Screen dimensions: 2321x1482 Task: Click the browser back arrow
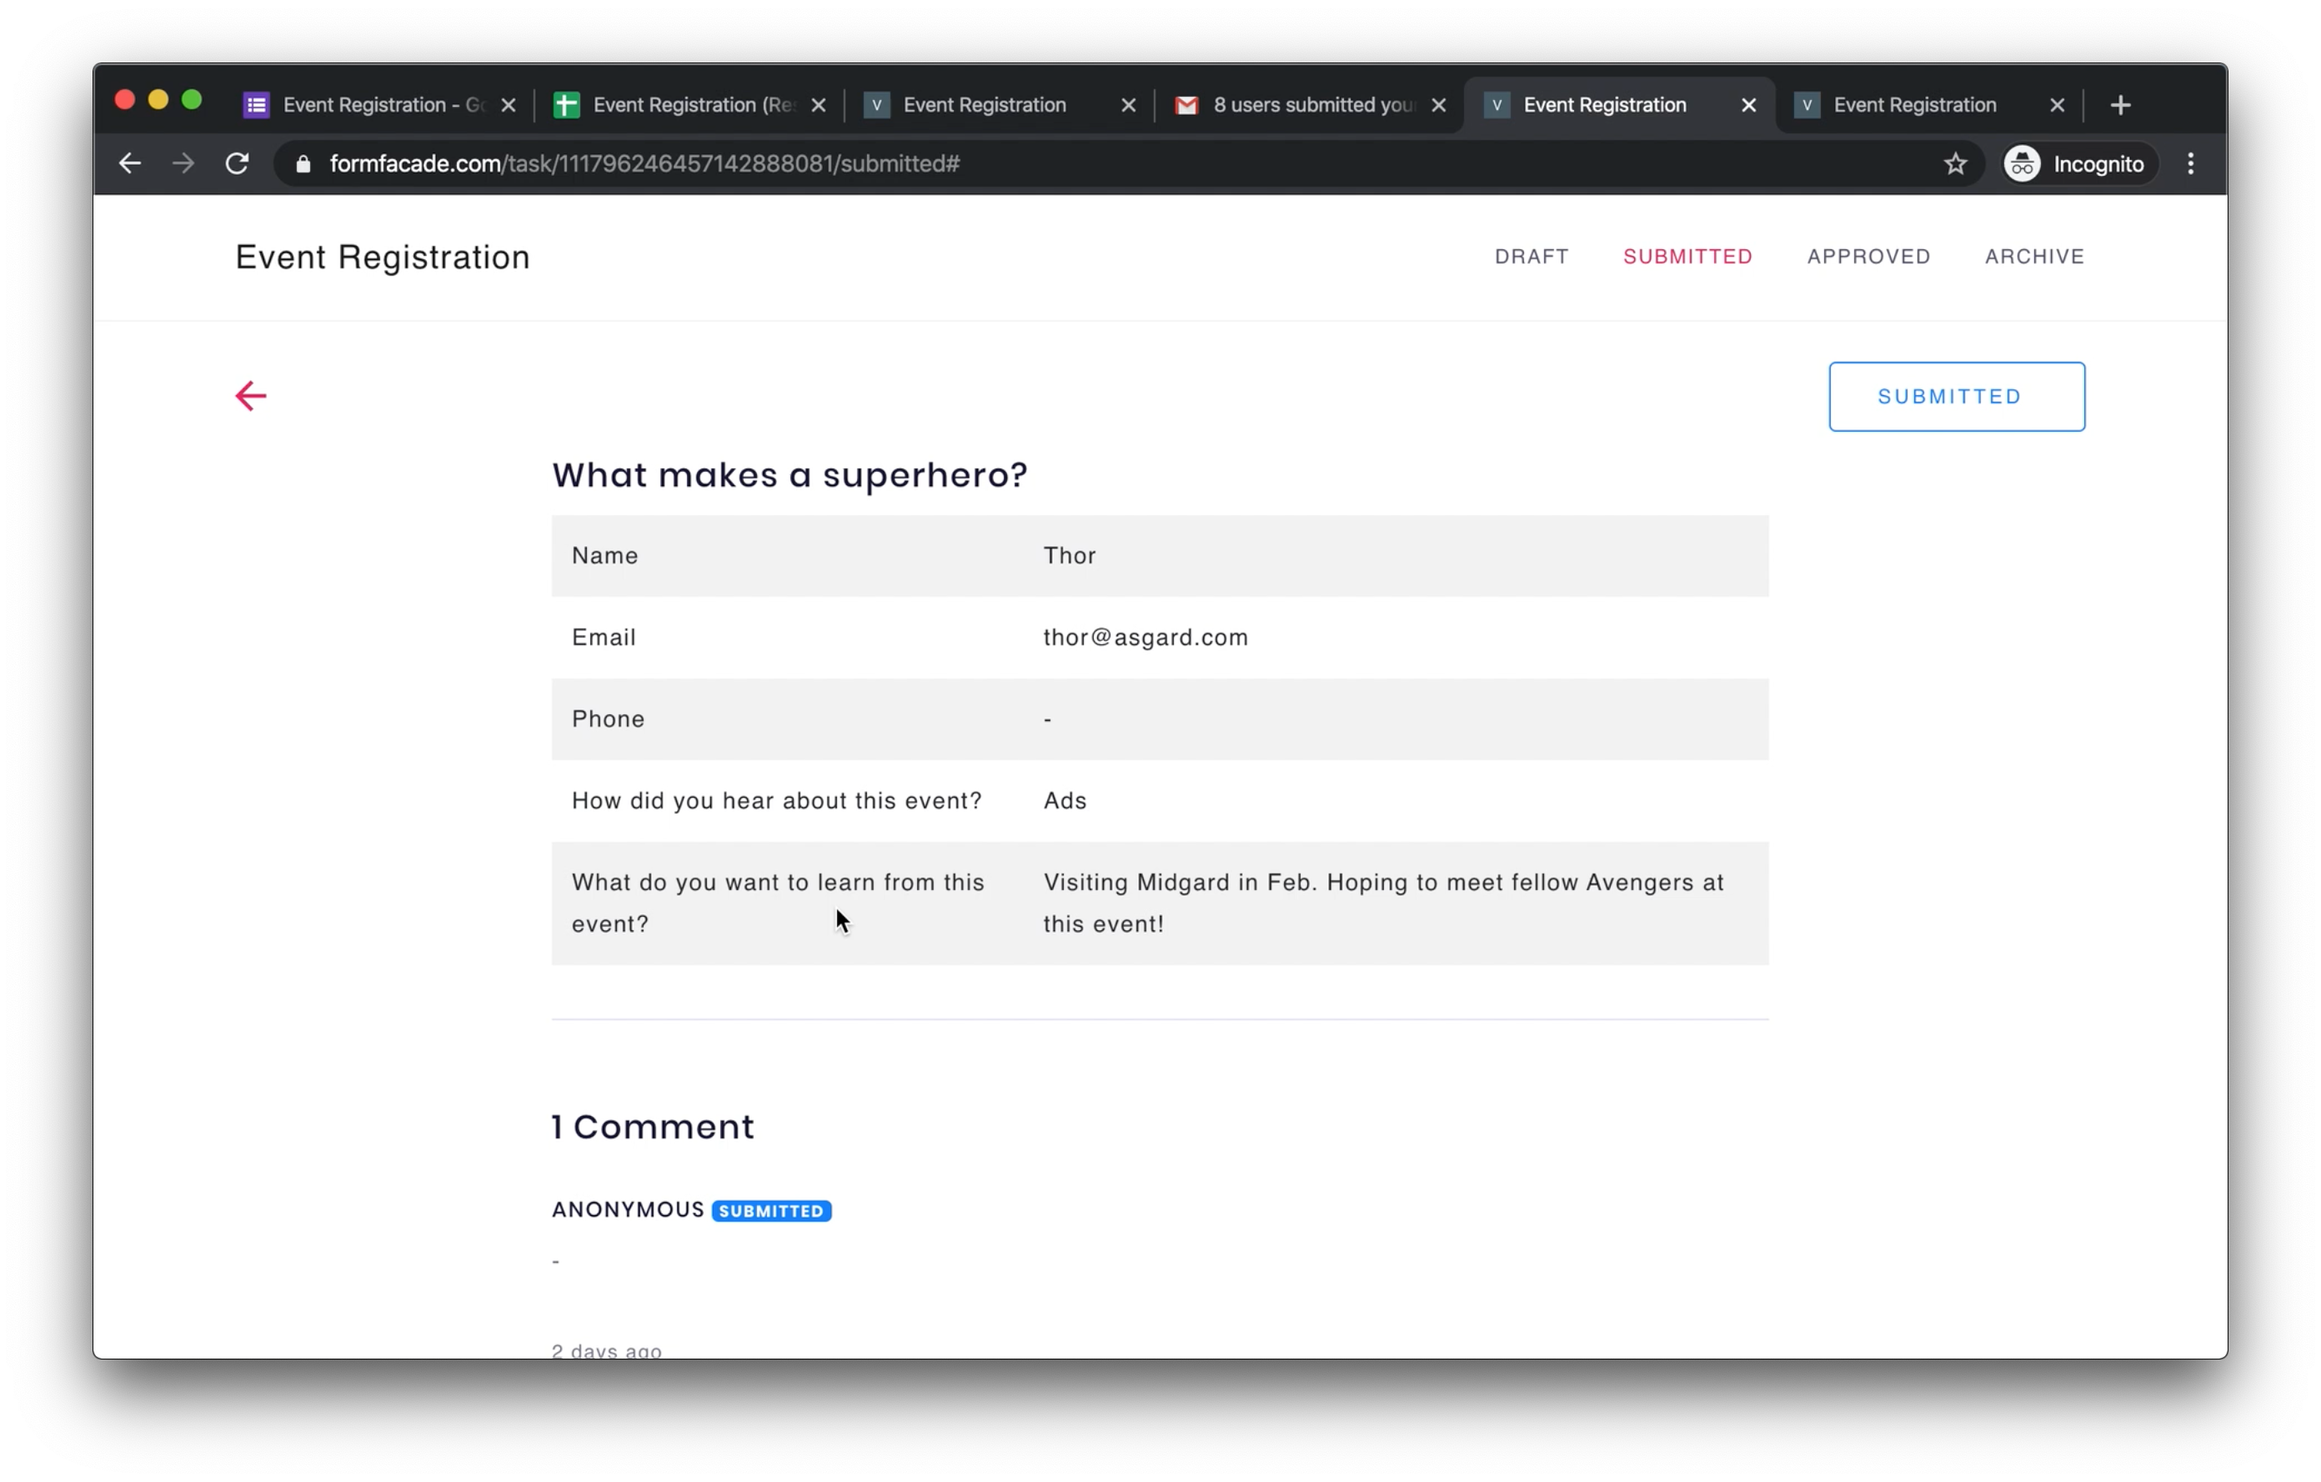pos(129,163)
